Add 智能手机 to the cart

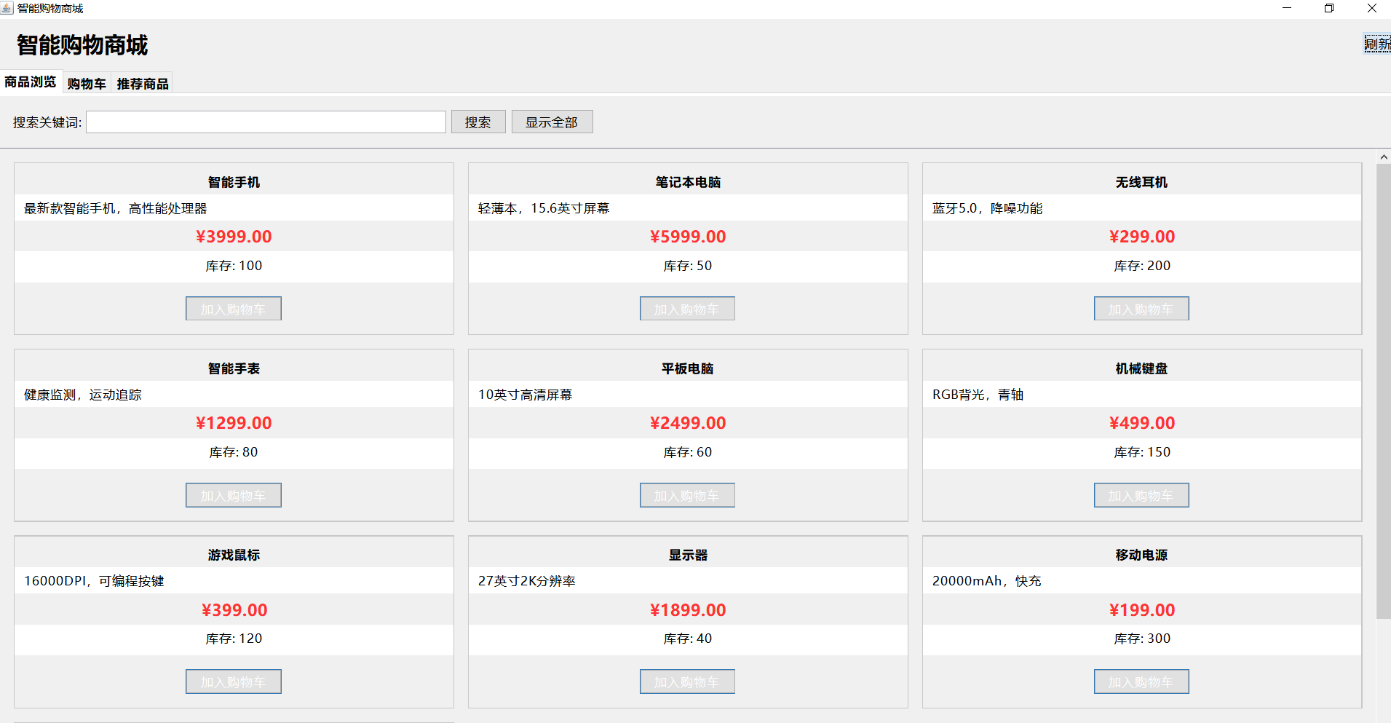[233, 309]
